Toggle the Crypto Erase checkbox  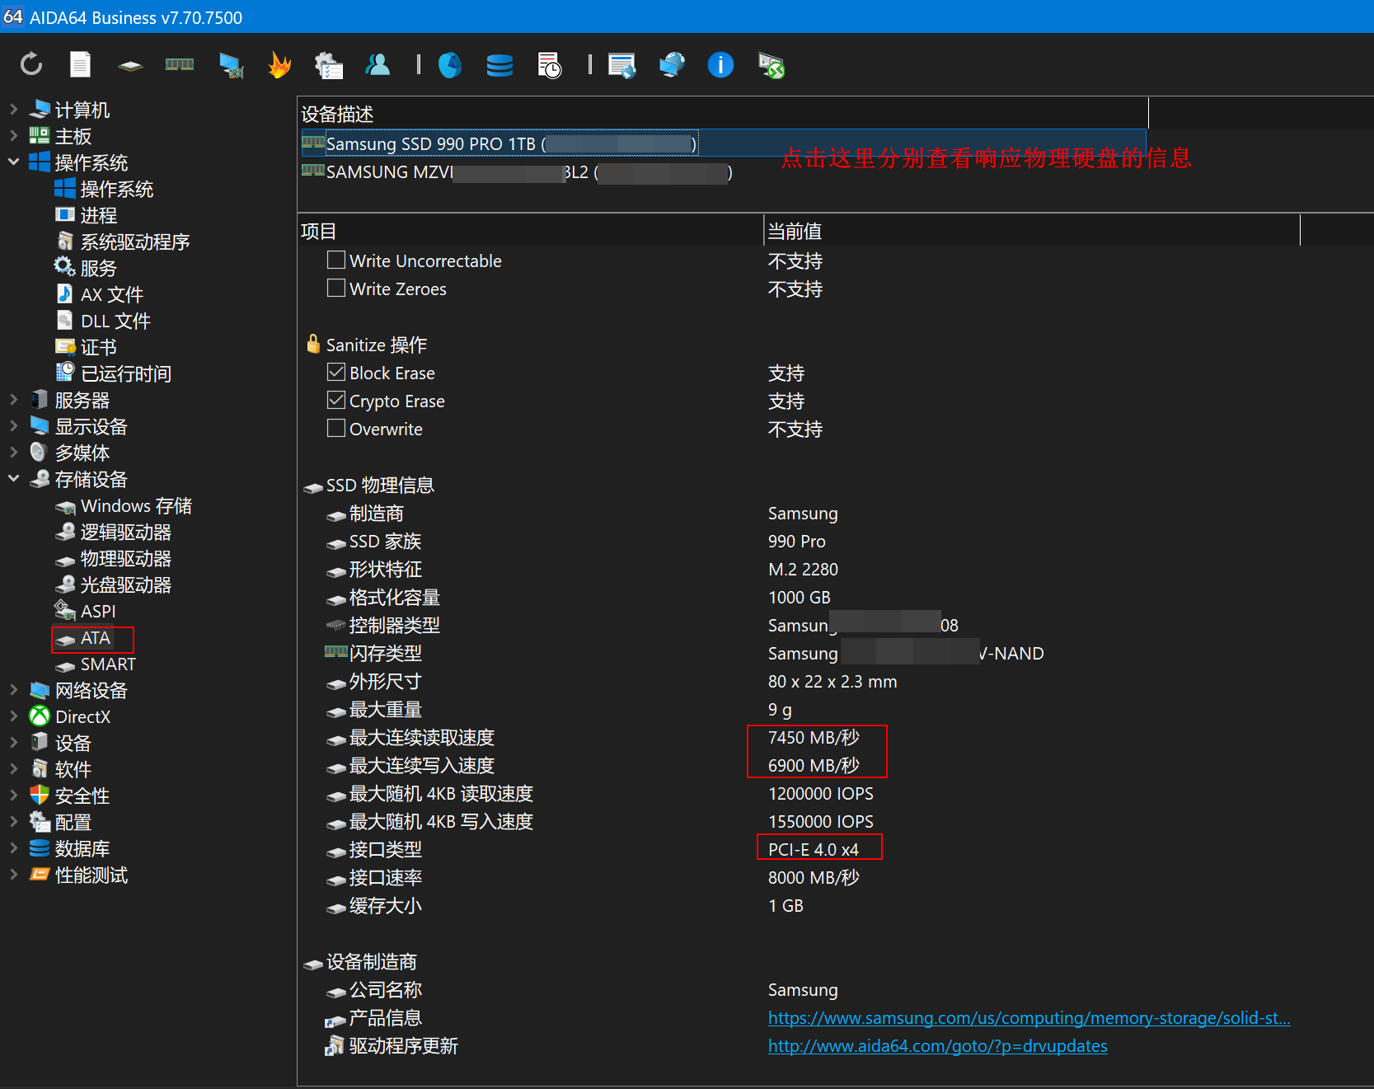coord(336,400)
